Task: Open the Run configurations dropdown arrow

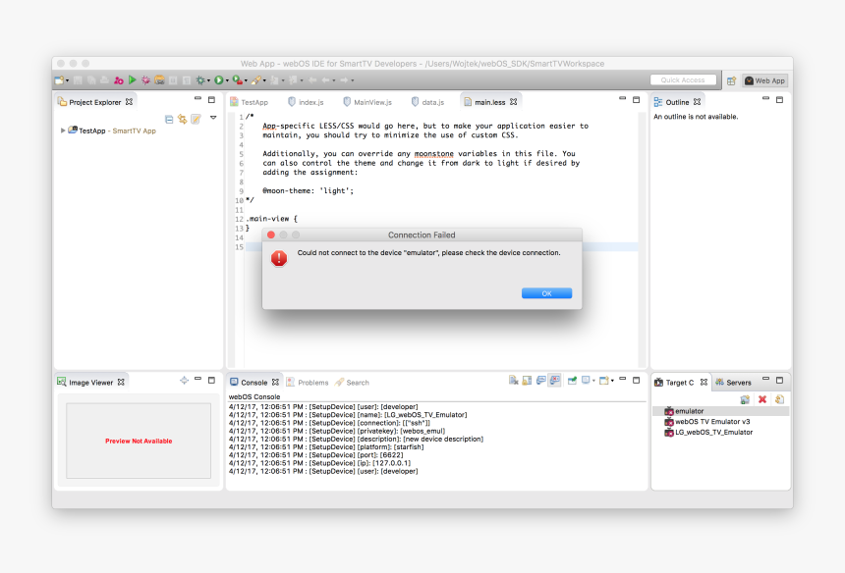Action: click(x=227, y=80)
